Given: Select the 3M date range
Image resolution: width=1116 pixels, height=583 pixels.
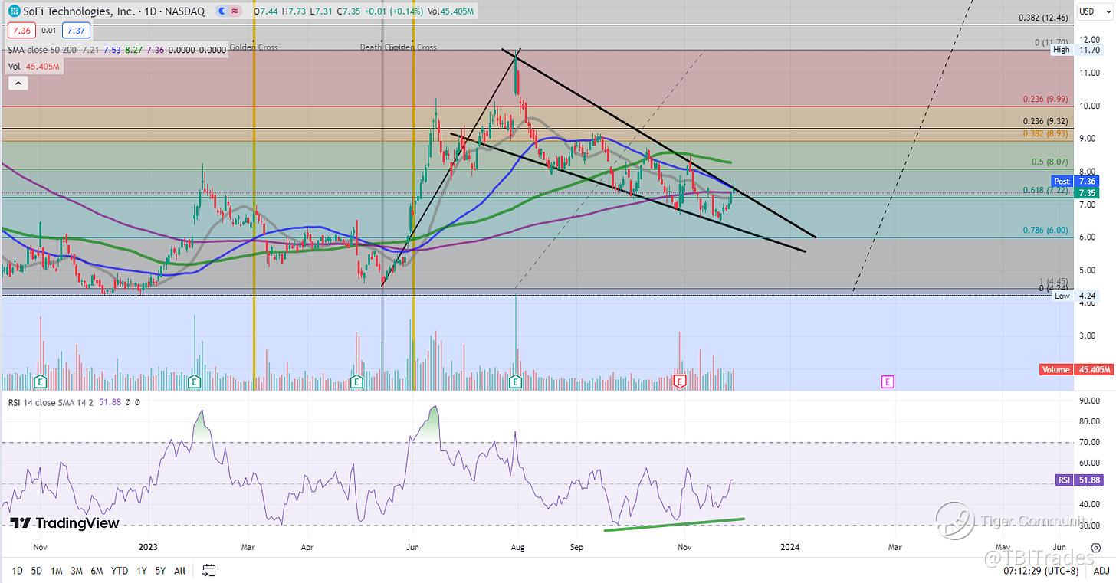Looking at the screenshot, I should click(77, 571).
